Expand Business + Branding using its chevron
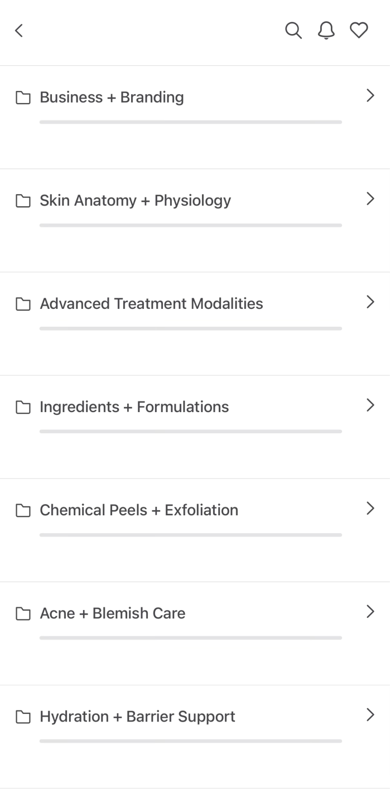 pyautogui.click(x=369, y=96)
